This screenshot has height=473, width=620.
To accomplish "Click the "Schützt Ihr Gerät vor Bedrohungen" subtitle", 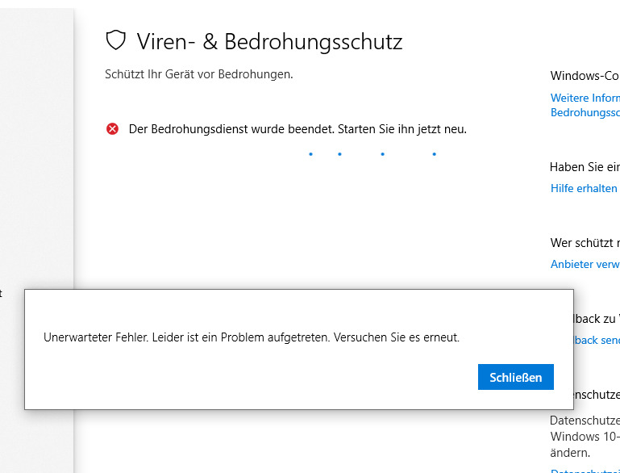I will pyautogui.click(x=199, y=74).
